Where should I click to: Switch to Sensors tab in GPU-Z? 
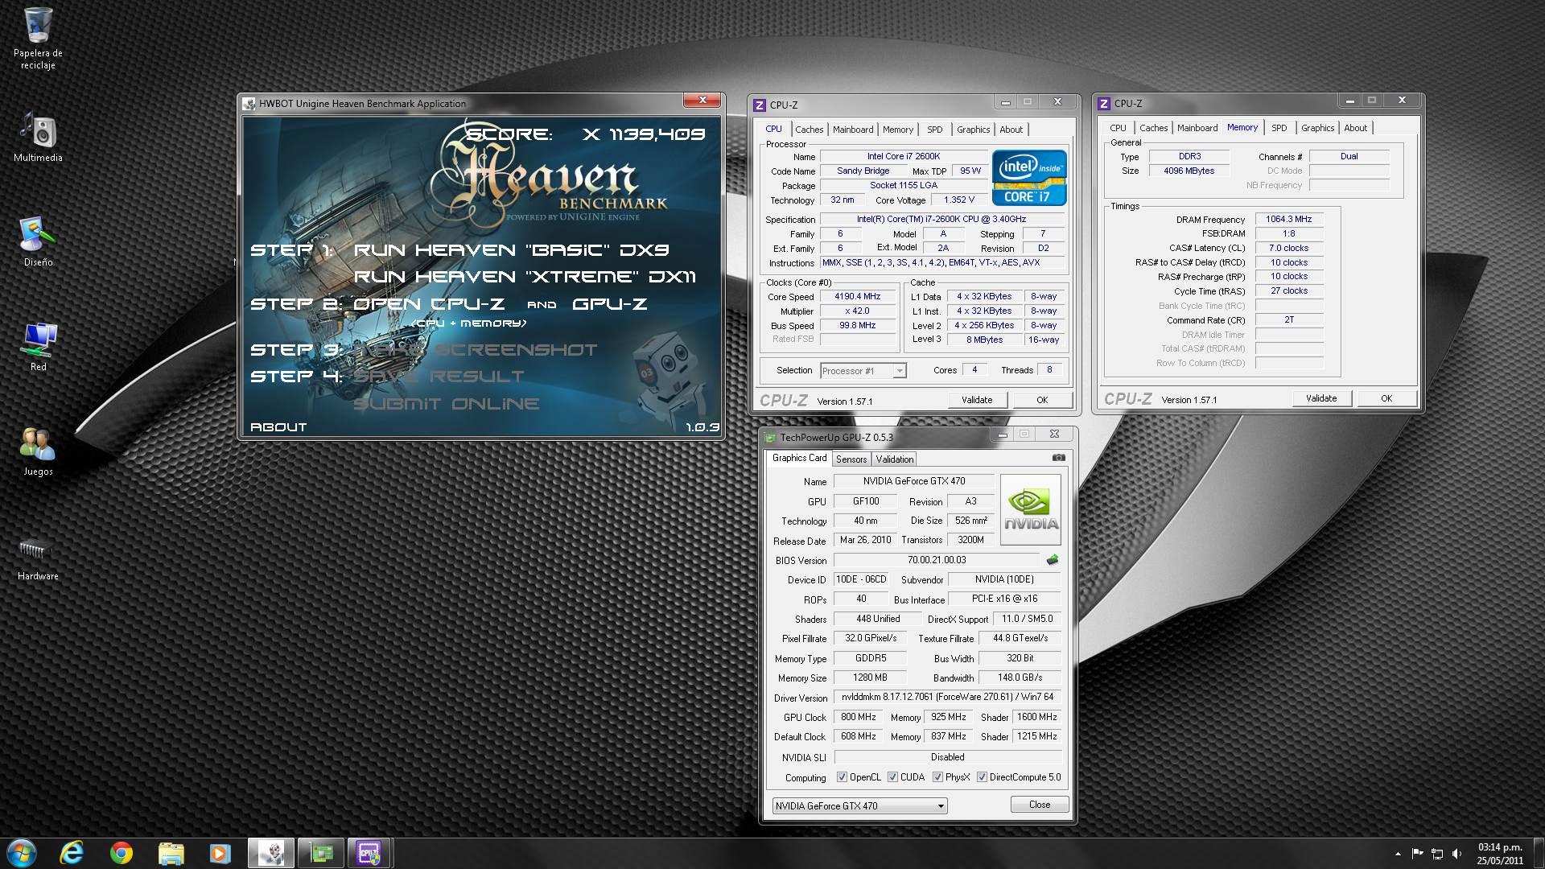[851, 459]
